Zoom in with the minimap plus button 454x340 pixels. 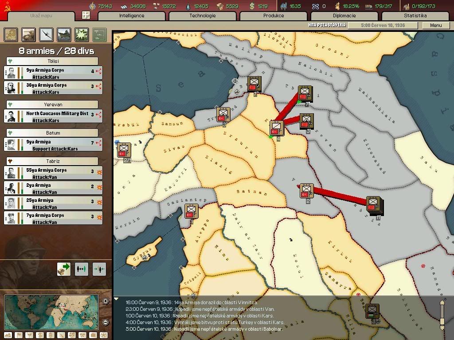pyautogui.click(x=106, y=301)
